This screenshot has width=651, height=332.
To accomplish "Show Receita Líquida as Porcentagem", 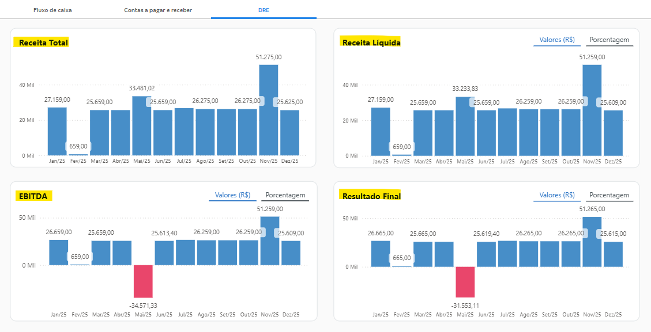I will (x=609, y=40).
